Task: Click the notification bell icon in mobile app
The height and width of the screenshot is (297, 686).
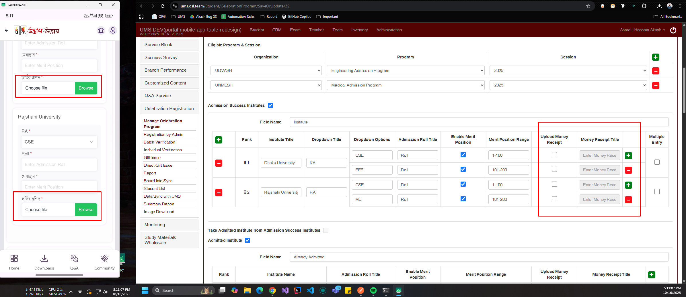Action: (x=101, y=30)
